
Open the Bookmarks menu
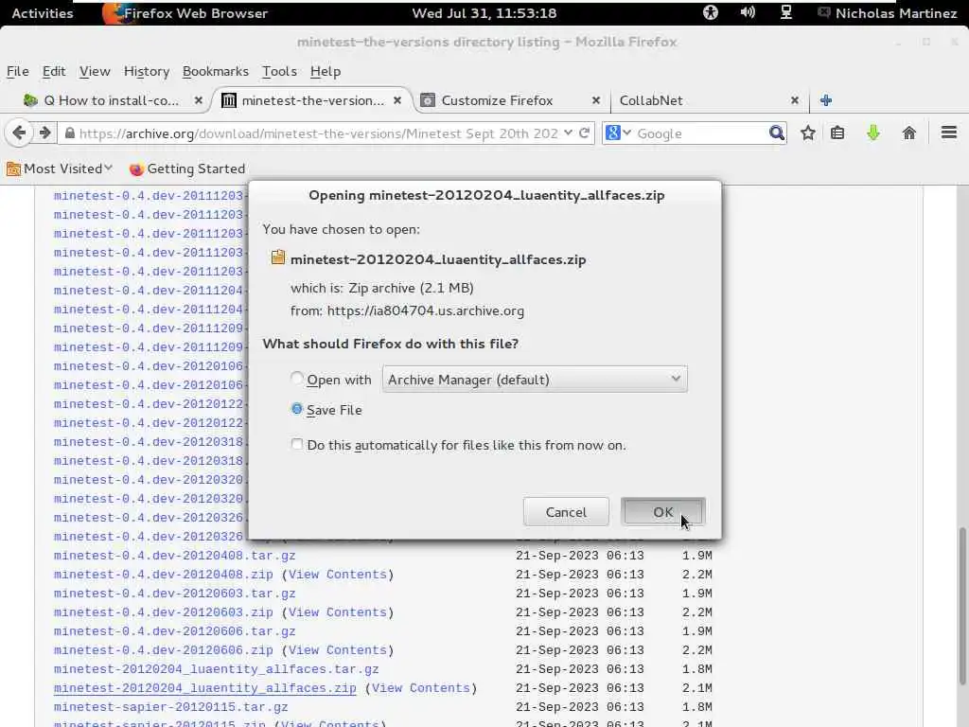216,71
